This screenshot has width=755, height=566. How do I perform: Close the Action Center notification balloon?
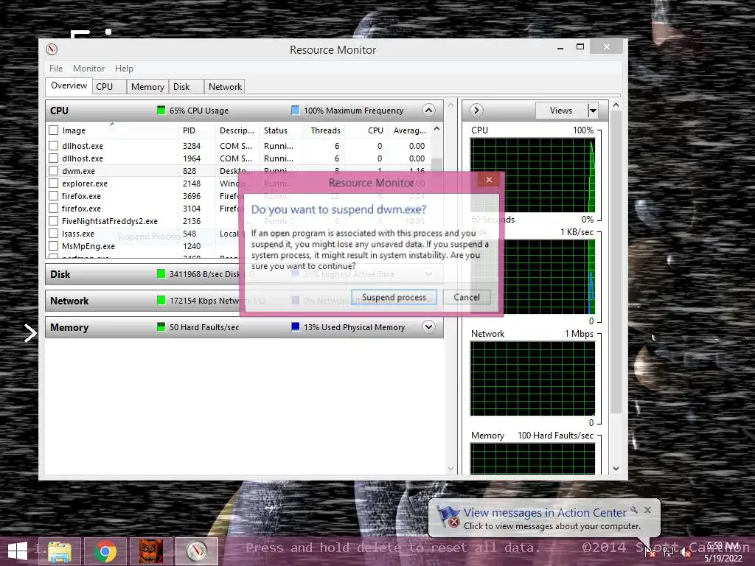tap(648, 510)
